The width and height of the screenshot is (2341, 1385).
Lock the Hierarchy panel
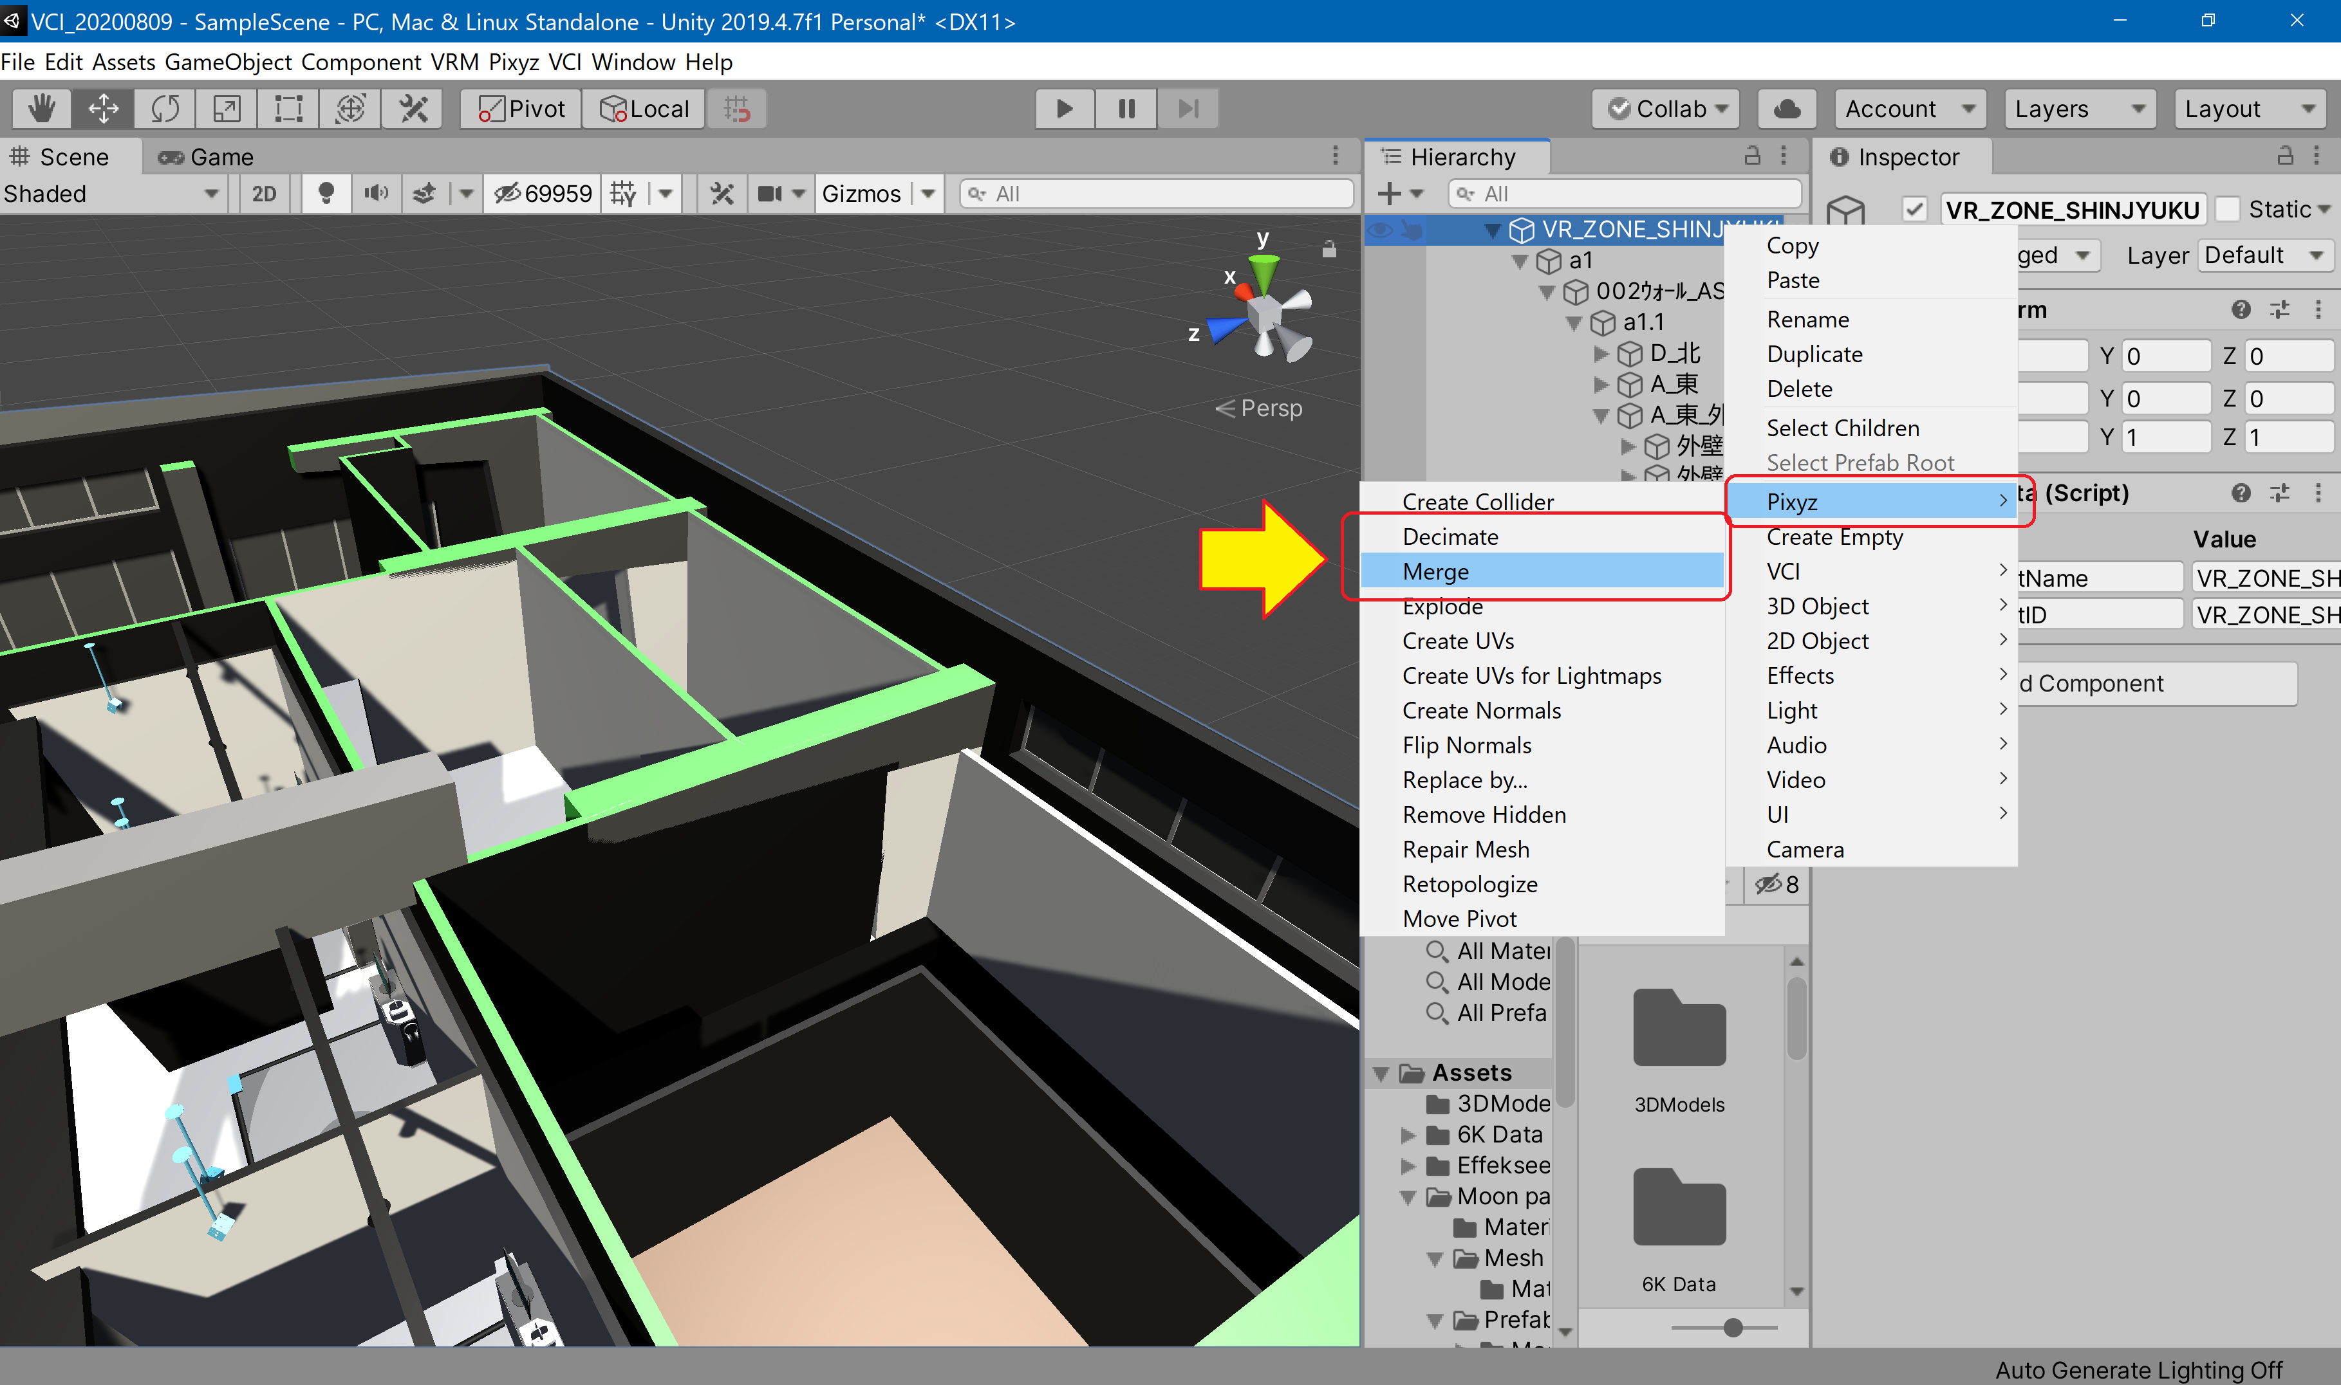point(1753,156)
